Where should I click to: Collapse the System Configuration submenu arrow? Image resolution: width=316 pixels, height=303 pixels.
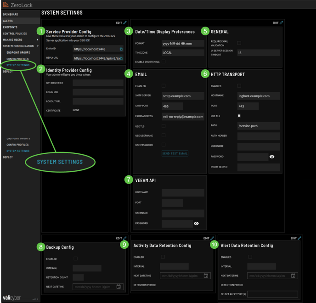point(38,46)
